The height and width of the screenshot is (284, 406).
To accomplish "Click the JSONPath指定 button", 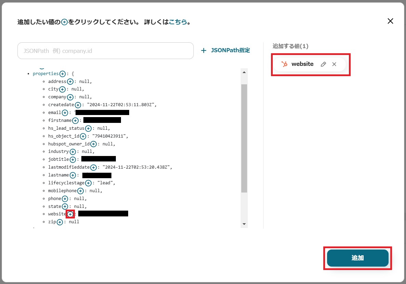I will (x=226, y=51).
